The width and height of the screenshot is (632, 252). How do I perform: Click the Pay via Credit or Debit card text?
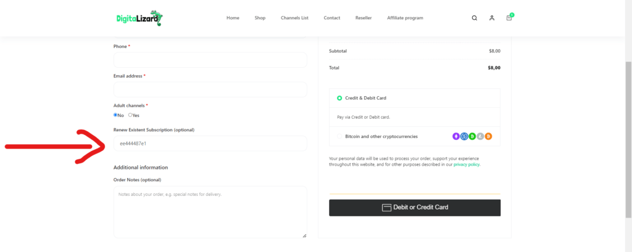[x=364, y=118]
